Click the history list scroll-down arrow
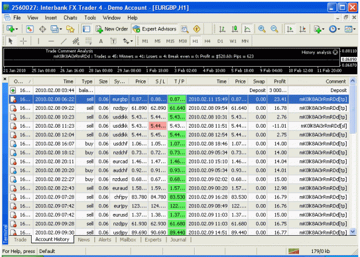Image resolution: width=360 pixels, height=257 pixels. coord(353,232)
